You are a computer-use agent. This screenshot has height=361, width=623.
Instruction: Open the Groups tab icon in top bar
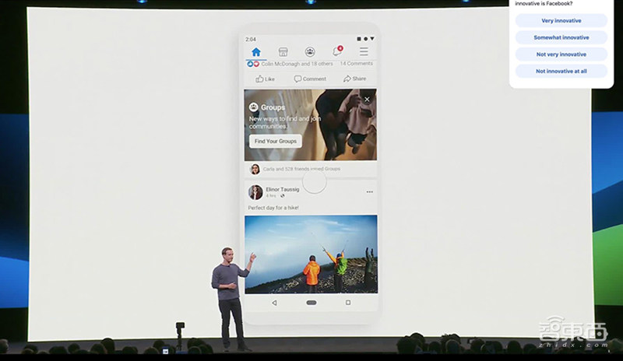click(x=310, y=52)
